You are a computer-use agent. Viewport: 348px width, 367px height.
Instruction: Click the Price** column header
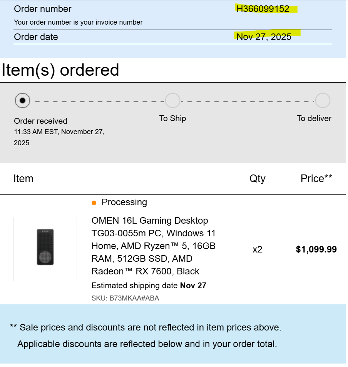pos(316,179)
